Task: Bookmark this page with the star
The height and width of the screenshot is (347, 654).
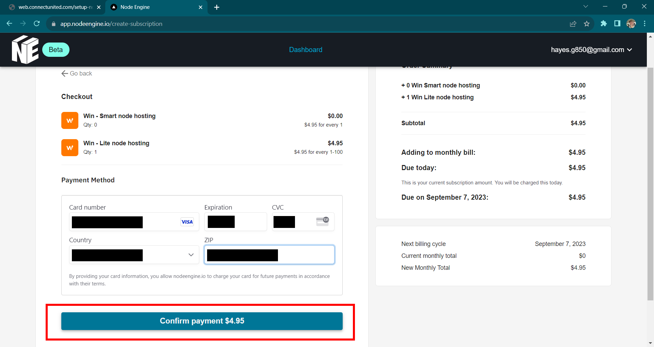Action: [x=587, y=24]
